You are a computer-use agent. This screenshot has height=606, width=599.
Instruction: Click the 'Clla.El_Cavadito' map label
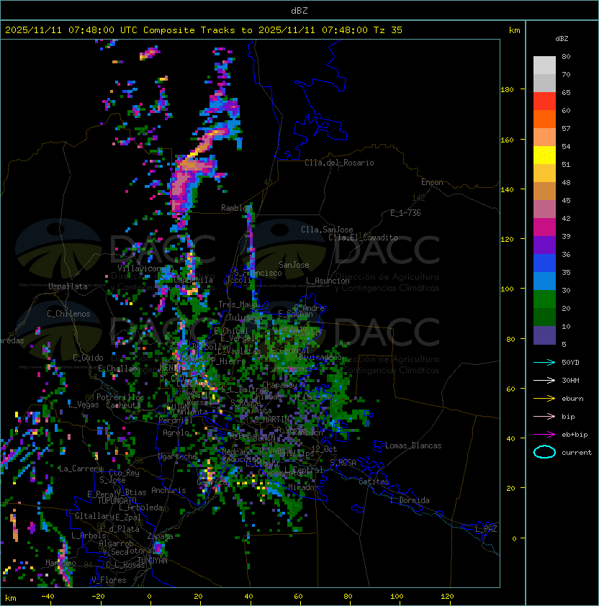pos(363,238)
